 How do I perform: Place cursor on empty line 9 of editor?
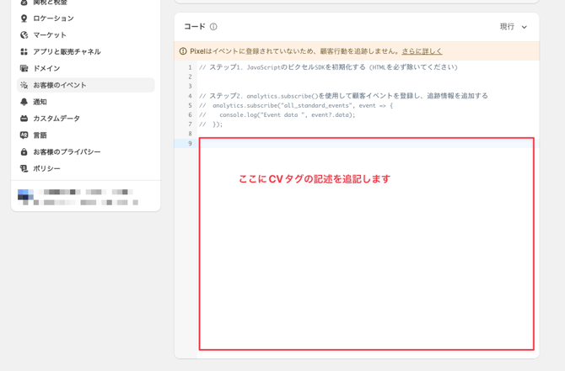click(x=363, y=144)
